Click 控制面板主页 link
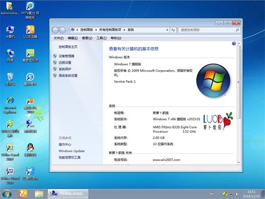Screen dimensions: 265x199 pos(68,47)
